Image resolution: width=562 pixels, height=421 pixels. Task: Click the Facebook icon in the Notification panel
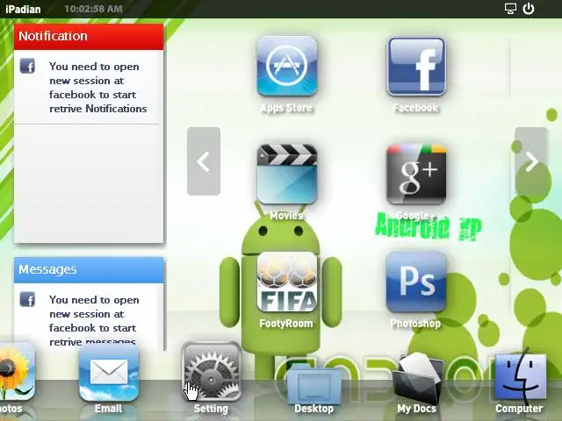coord(27,67)
